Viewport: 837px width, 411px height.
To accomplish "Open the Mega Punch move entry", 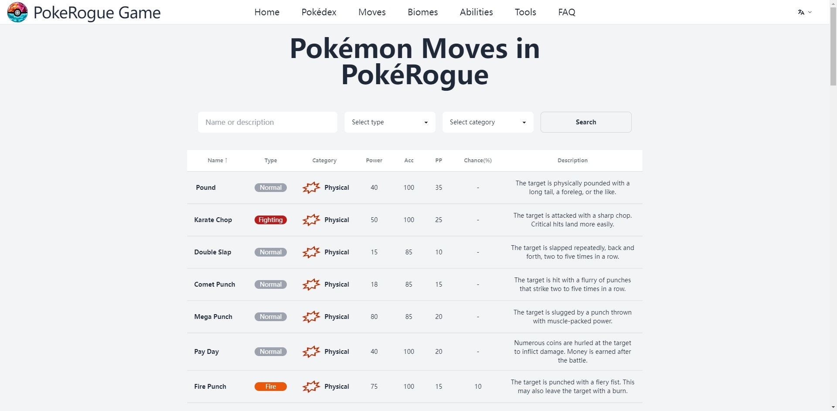I will pyautogui.click(x=213, y=317).
